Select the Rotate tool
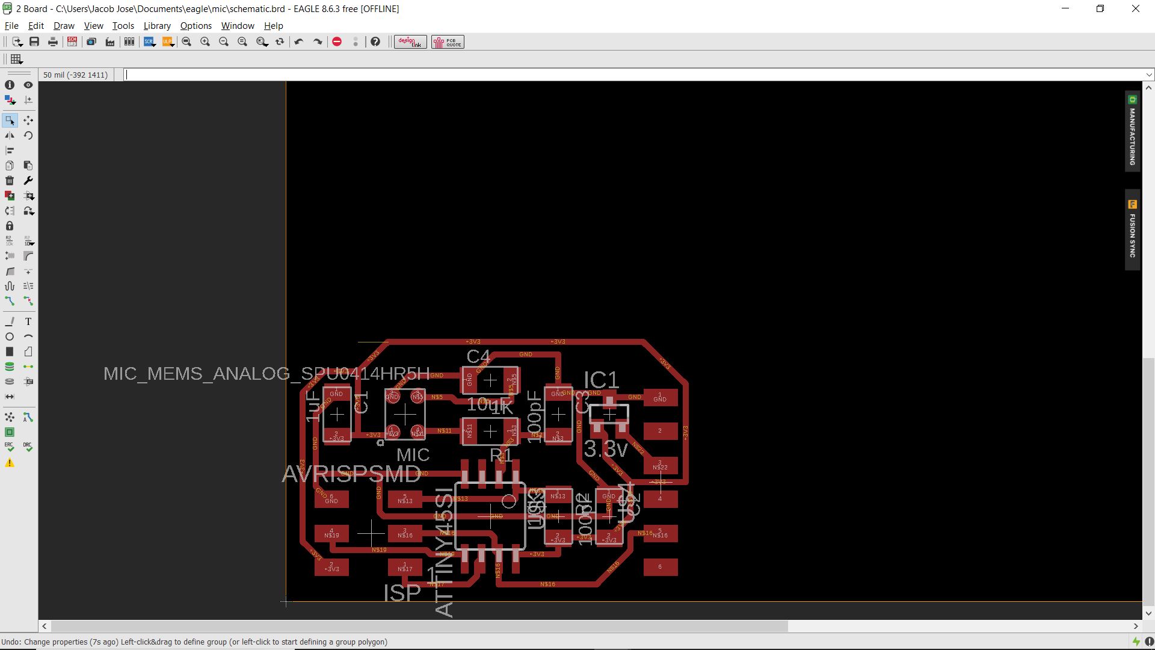 [28, 135]
